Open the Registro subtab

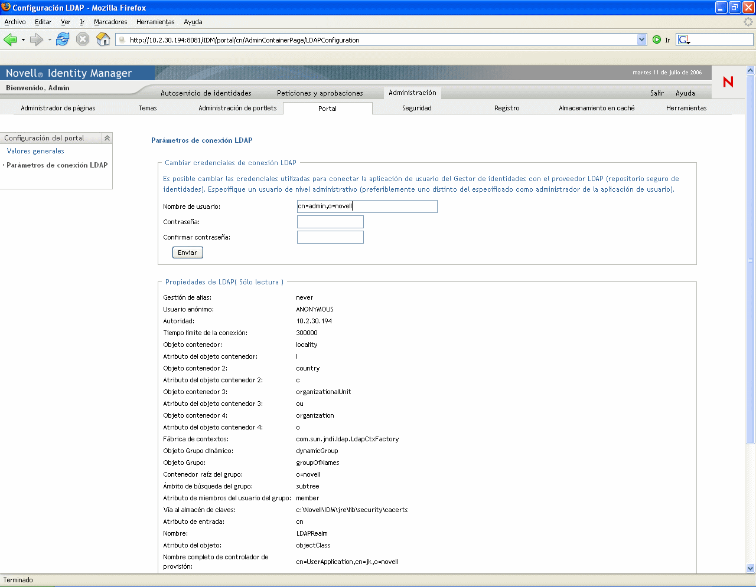tap(507, 108)
